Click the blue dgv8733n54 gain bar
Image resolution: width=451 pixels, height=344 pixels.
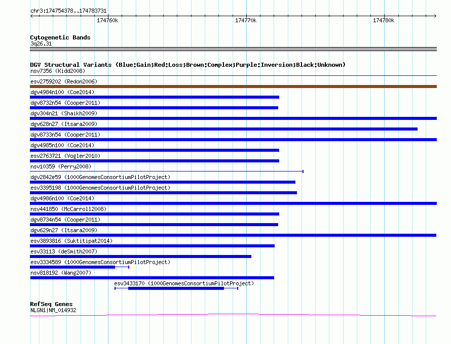[x=233, y=140]
